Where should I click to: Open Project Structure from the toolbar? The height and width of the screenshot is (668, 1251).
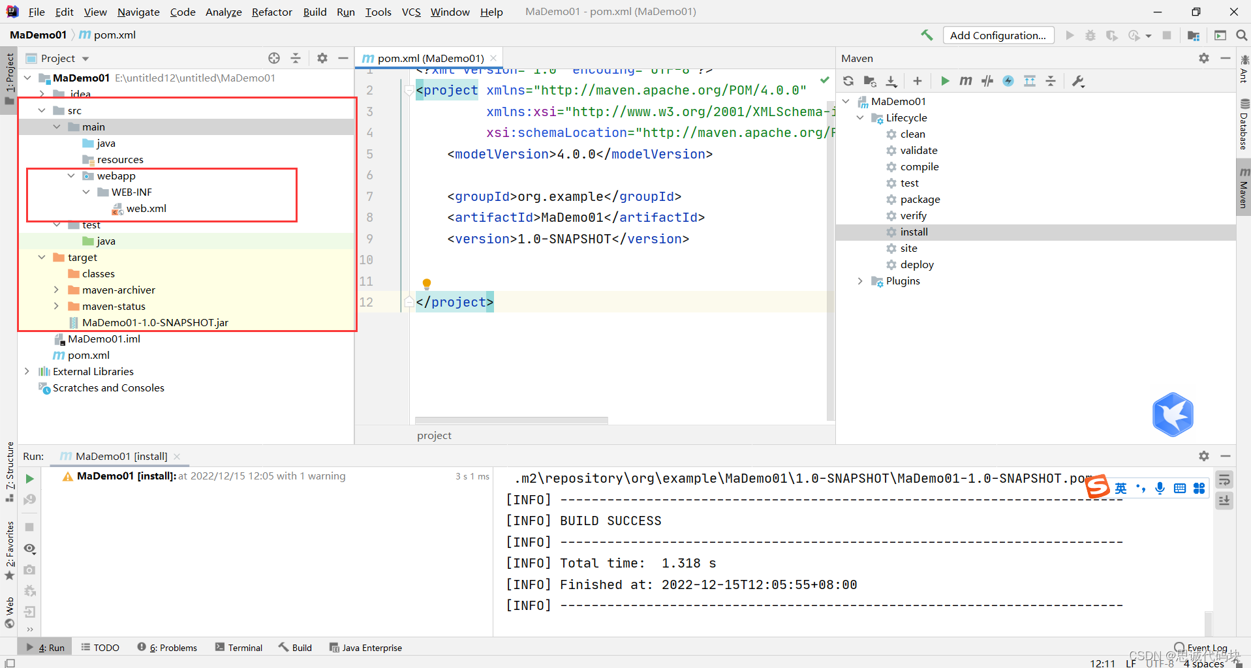[x=1194, y=35]
